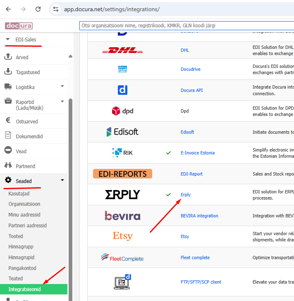Image resolution: width=294 pixels, height=301 pixels.
Task: Click the Vead error icon
Action: 8,150
